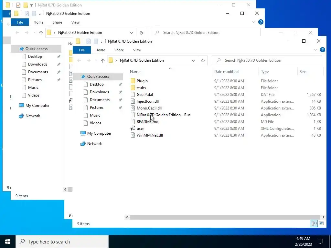The image size is (331, 248).
Task: Click the checkmark Properties icon in rearmost window title bar
Action: click(18, 5)
